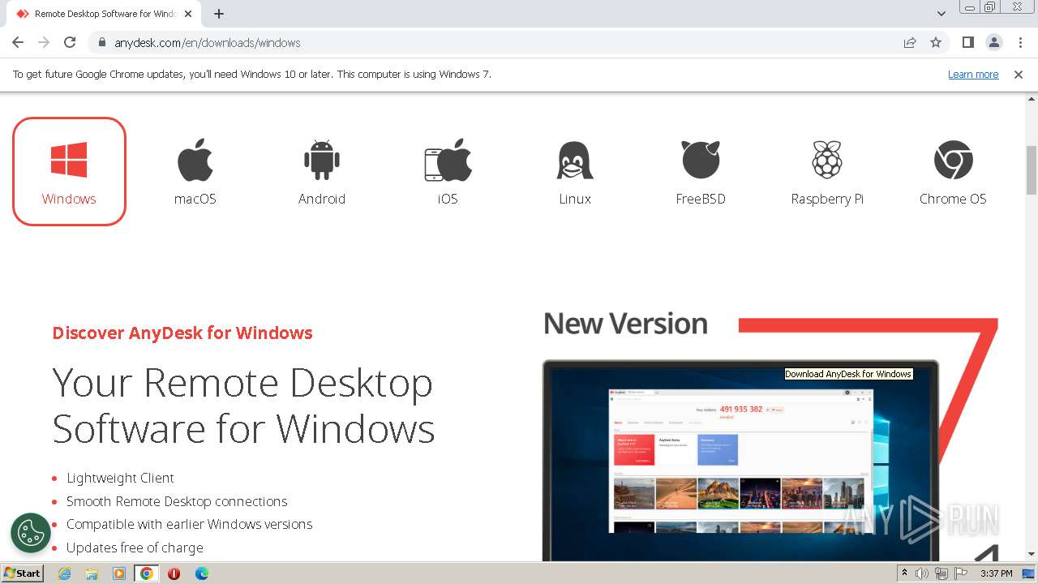The width and height of the screenshot is (1038, 584).
Task: Open the Windows Start menu
Action: (23, 573)
